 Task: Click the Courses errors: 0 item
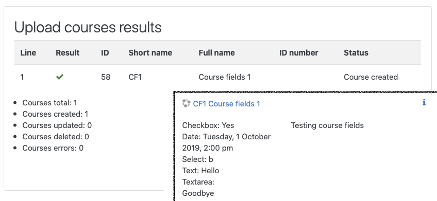point(53,148)
